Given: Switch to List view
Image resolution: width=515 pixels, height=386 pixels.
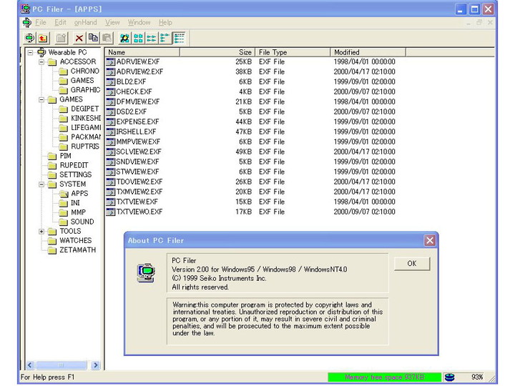Looking at the screenshot, I should [165, 38].
